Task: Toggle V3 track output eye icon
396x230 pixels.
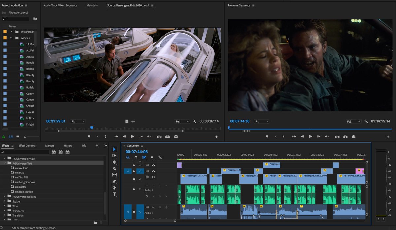Action: tap(153, 165)
